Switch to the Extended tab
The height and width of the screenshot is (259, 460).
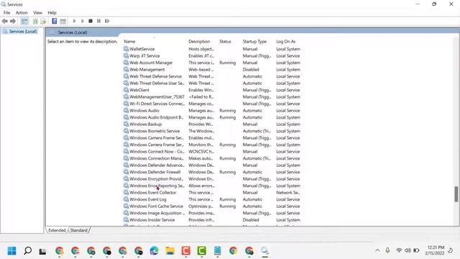click(57, 230)
